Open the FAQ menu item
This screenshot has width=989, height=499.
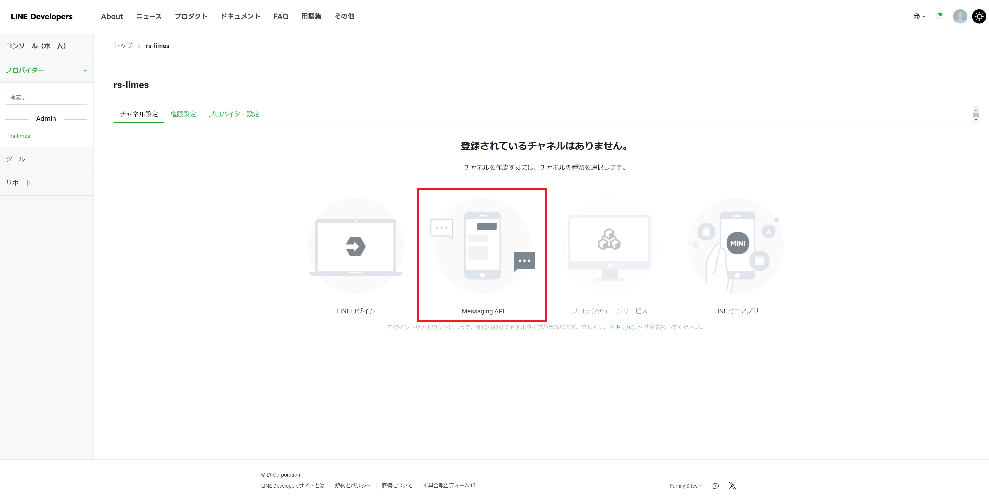coord(281,17)
